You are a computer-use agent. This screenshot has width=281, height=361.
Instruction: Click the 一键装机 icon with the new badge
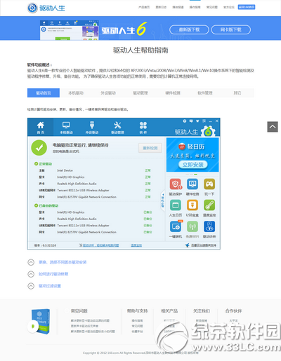coord(176,226)
